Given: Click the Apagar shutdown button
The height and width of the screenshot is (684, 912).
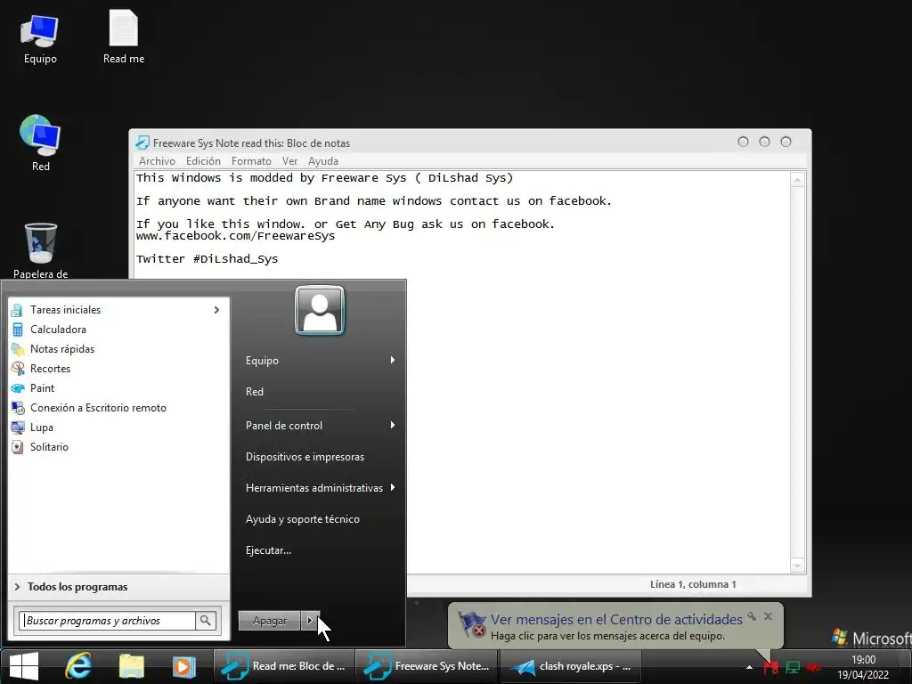Looking at the screenshot, I should 269,621.
